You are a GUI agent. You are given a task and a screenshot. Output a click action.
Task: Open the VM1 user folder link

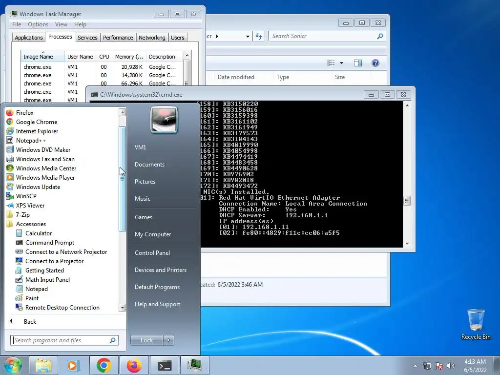click(x=140, y=147)
